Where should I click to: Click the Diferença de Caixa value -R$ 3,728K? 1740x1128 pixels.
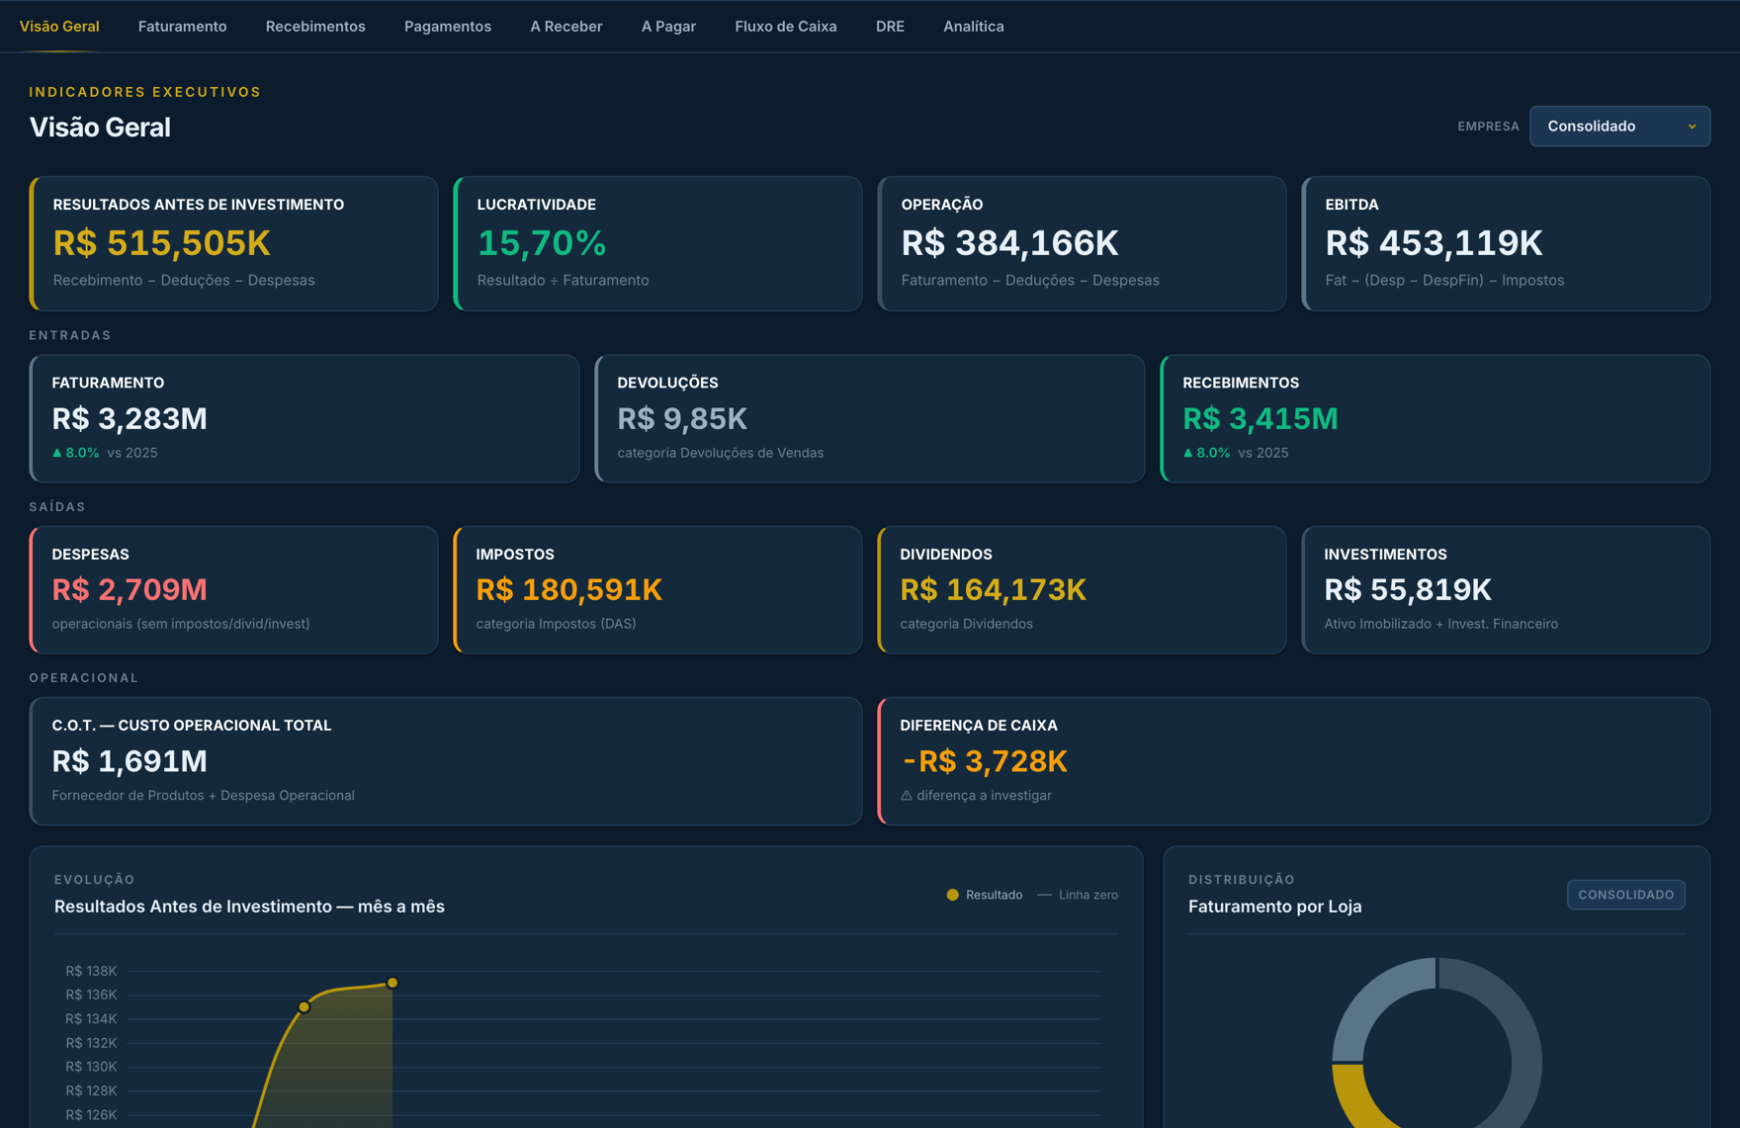985,762
